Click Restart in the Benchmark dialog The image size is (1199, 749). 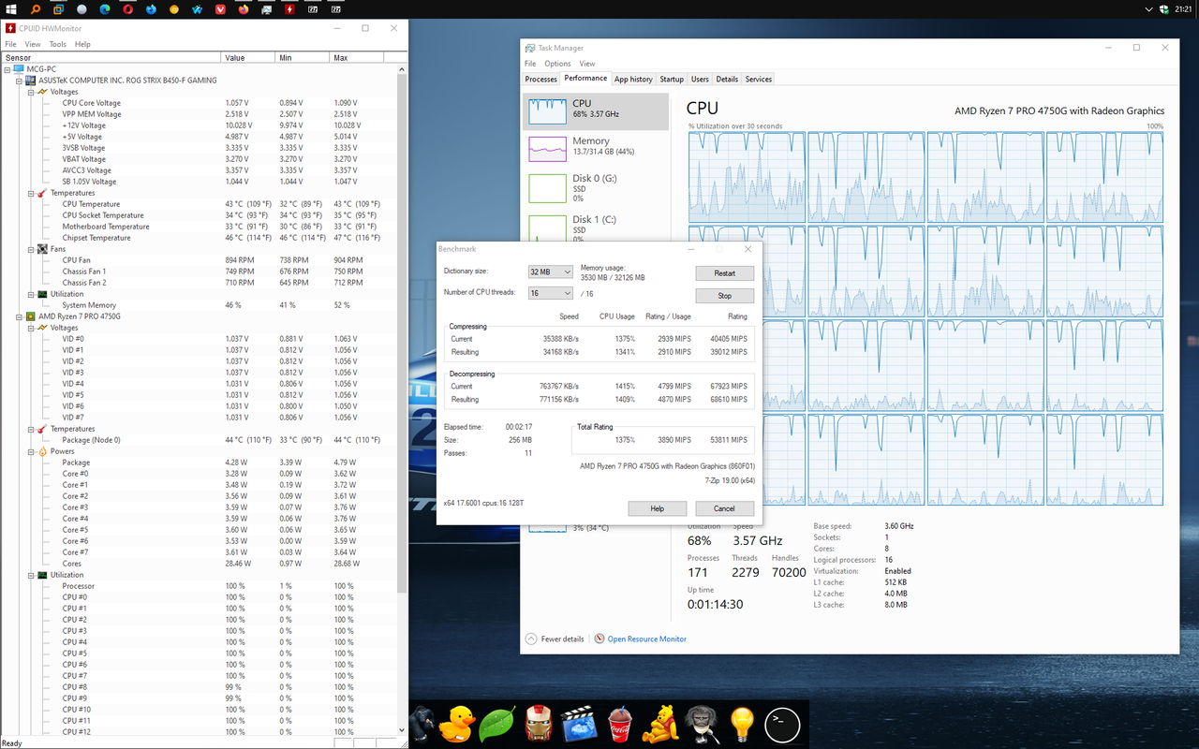[725, 273]
